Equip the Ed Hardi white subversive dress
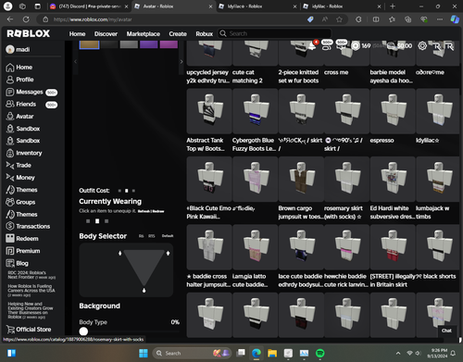This screenshot has height=362, width=463. [393, 179]
